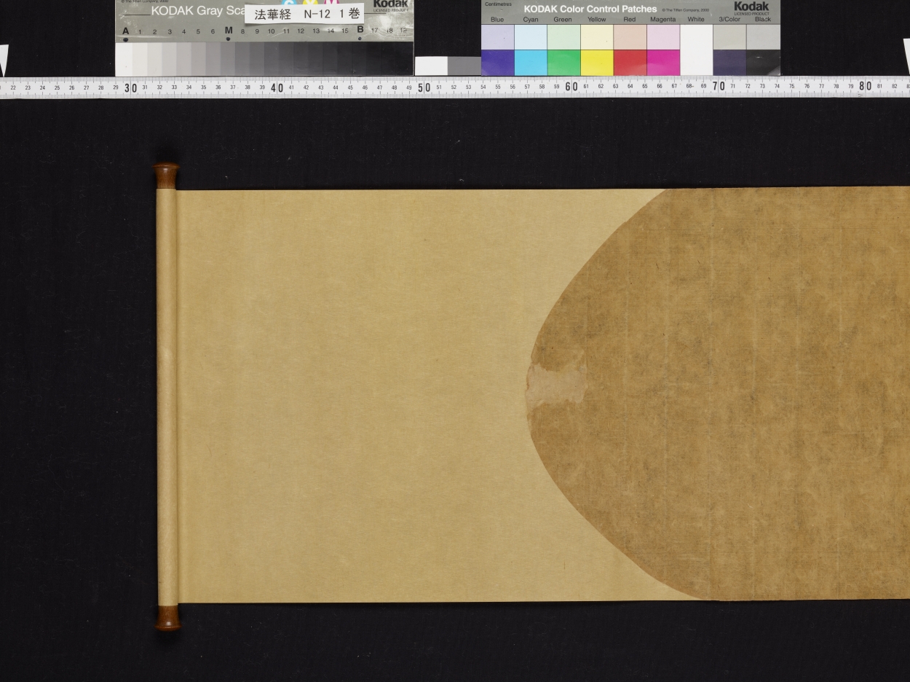Click the 'White' label on color chart
Screen dimensions: 910x682
click(x=696, y=20)
